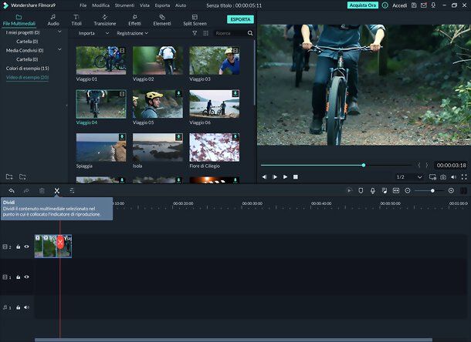Toggle visibility eye on video track 1
Image resolution: width=471 pixels, height=342 pixels.
(26, 277)
